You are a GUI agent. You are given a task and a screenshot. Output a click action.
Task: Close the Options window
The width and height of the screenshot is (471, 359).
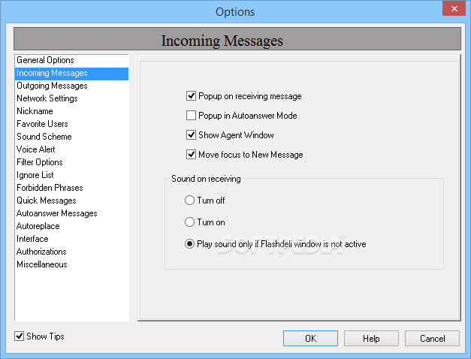454,8
